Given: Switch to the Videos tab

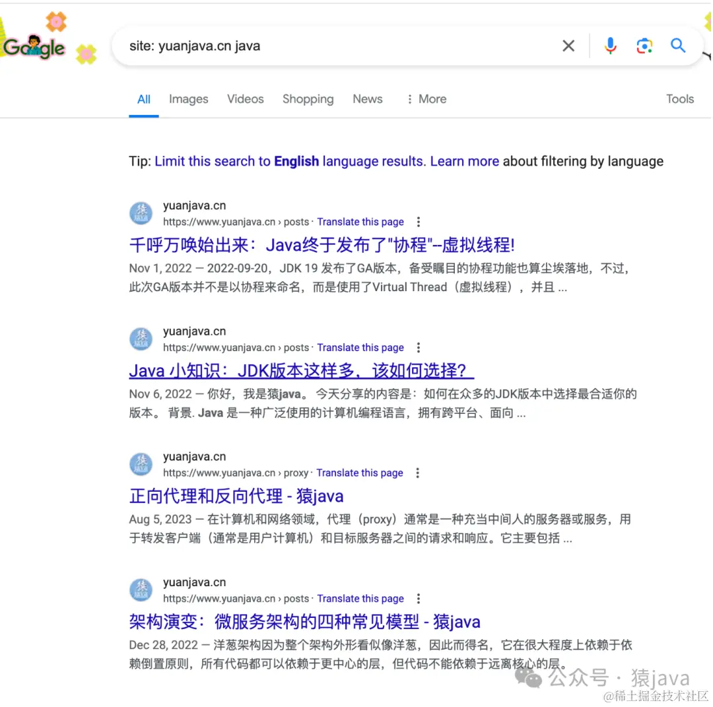Looking at the screenshot, I should pos(245,99).
